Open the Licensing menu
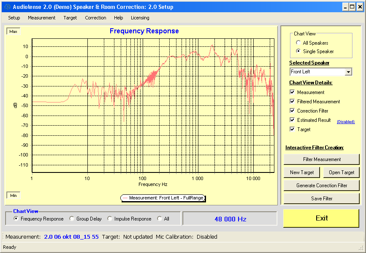Image resolution: width=366 pixels, height=253 pixels. 140,18
